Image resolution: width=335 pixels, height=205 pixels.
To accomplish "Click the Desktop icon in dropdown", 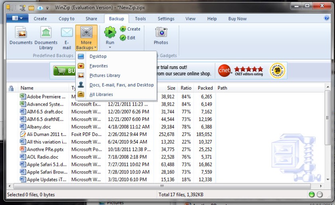I will (x=81, y=56).
